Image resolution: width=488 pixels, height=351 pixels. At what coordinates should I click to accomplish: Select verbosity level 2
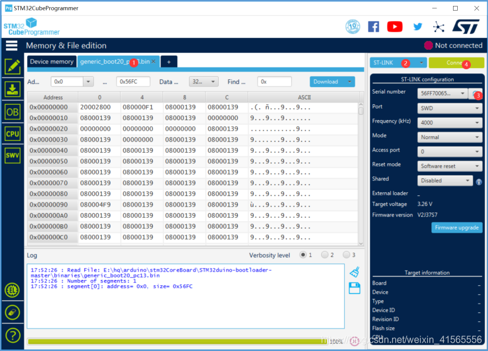tap(325, 255)
